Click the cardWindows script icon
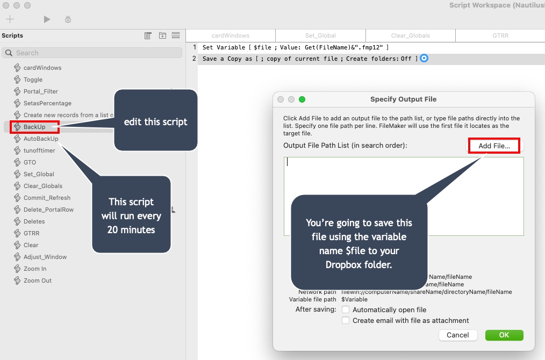545x360 pixels. pyautogui.click(x=17, y=68)
